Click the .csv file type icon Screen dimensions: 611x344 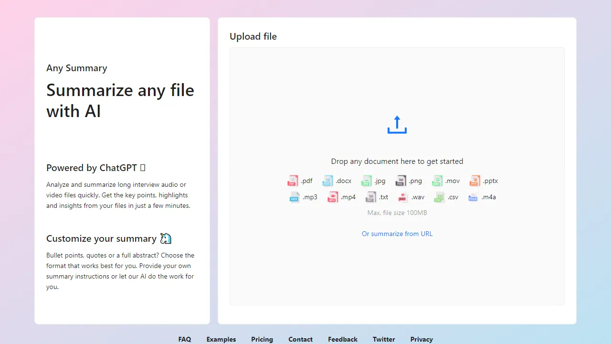pyautogui.click(x=440, y=197)
